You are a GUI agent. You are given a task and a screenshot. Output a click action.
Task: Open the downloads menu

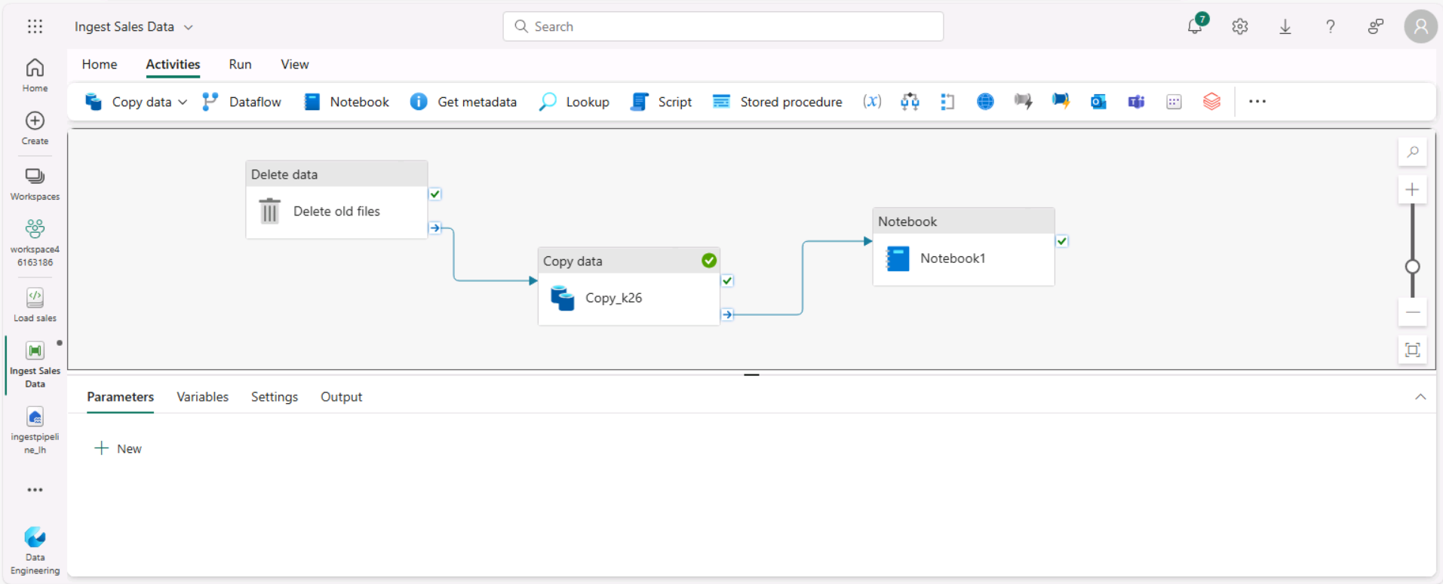pos(1285,27)
